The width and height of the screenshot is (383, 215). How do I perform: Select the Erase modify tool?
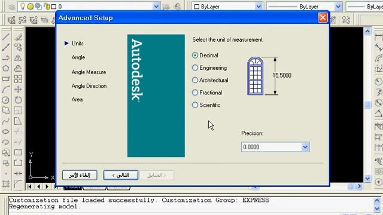[x=18, y=37]
